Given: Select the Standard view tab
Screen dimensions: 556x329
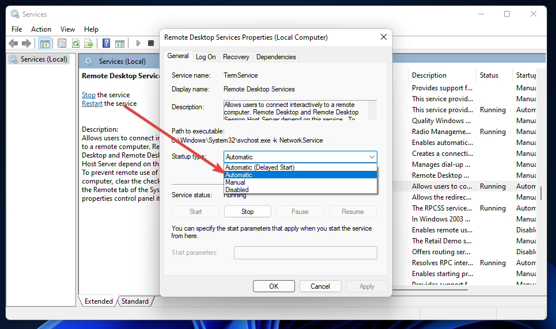Looking at the screenshot, I should pos(135,301).
